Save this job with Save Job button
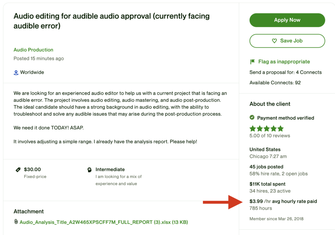 click(x=287, y=41)
